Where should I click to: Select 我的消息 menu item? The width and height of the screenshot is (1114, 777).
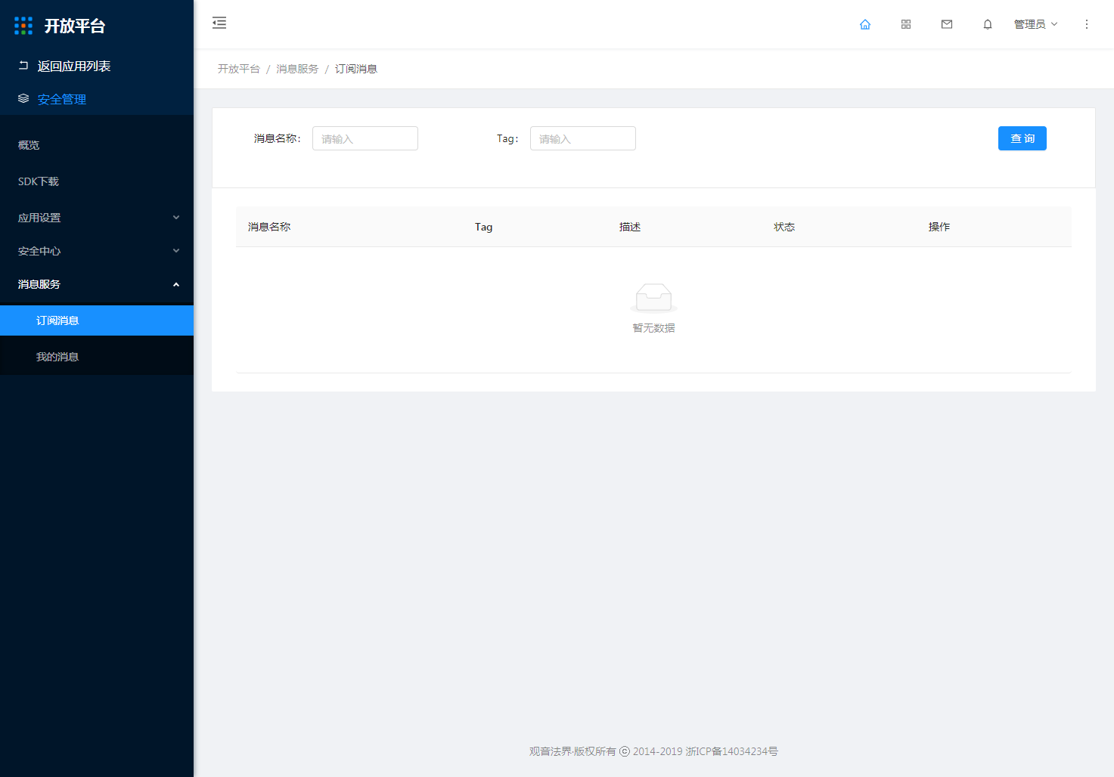pyautogui.click(x=97, y=357)
